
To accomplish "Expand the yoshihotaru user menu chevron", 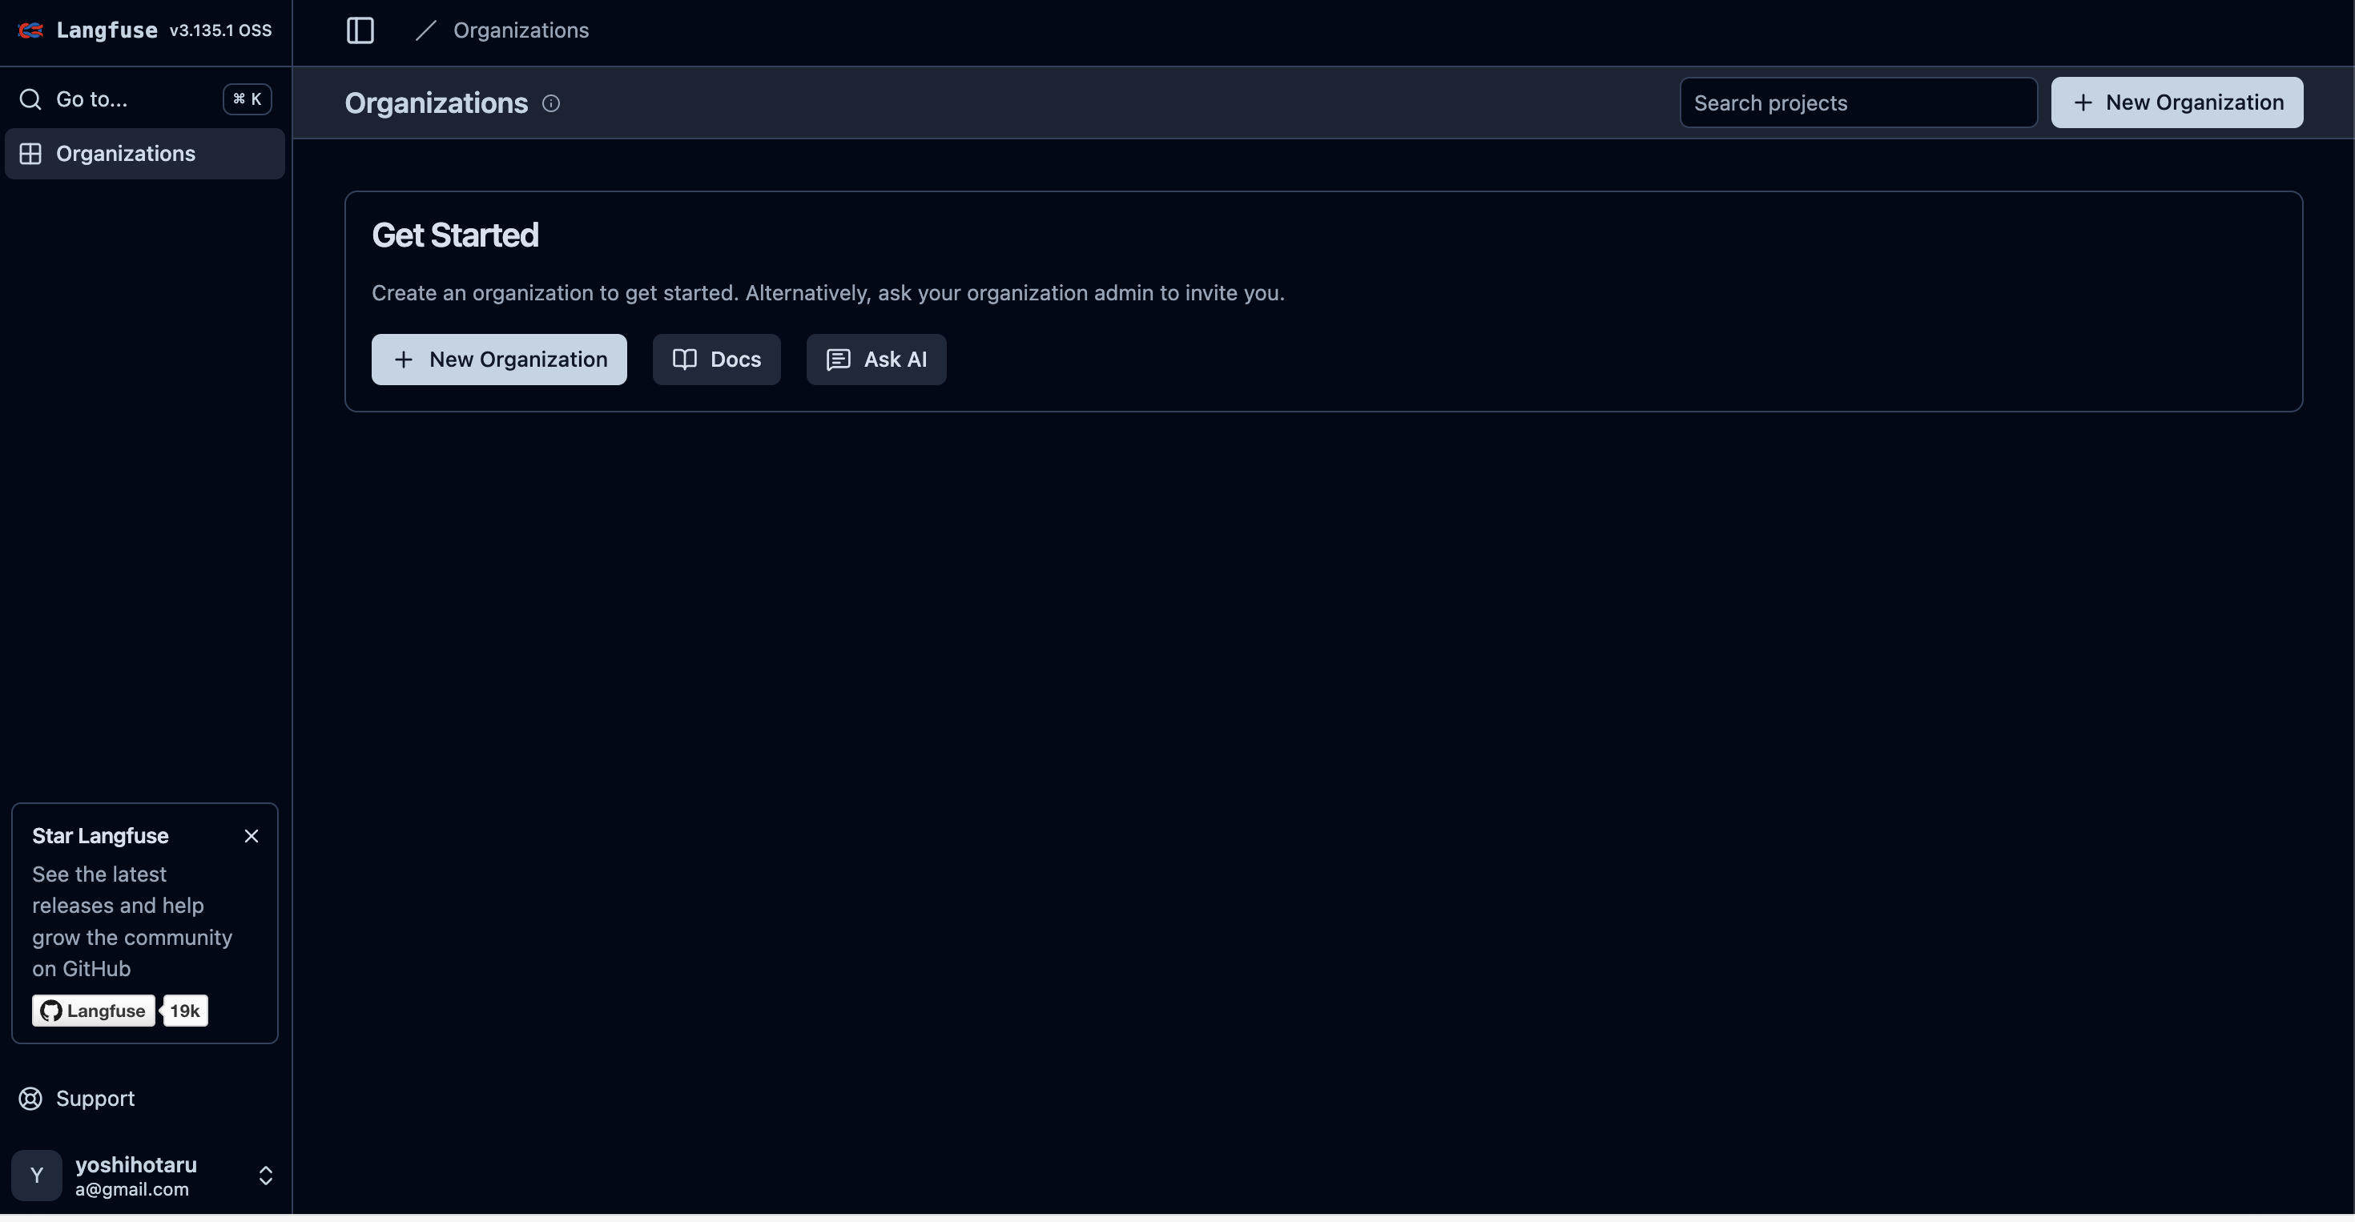I will pos(265,1176).
